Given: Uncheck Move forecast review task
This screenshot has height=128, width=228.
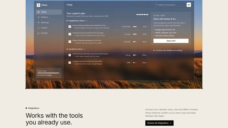Looking at the screenshot, I should (x=70, y=42).
